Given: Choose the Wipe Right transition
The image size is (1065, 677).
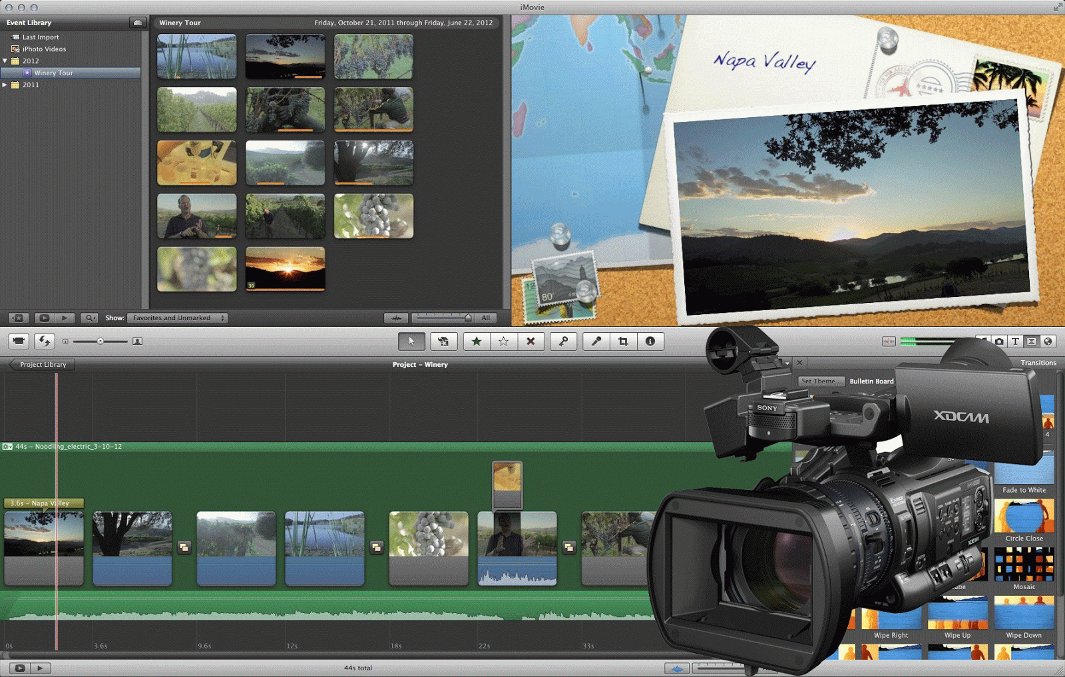Looking at the screenshot, I should tap(891, 619).
